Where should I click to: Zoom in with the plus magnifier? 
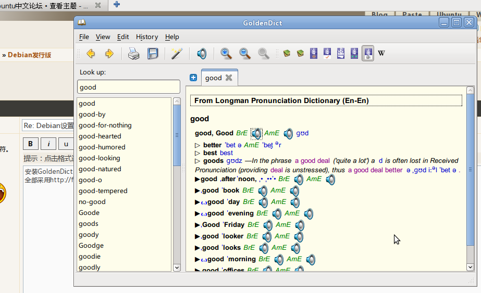pyautogui.click(x=226, y=54)
